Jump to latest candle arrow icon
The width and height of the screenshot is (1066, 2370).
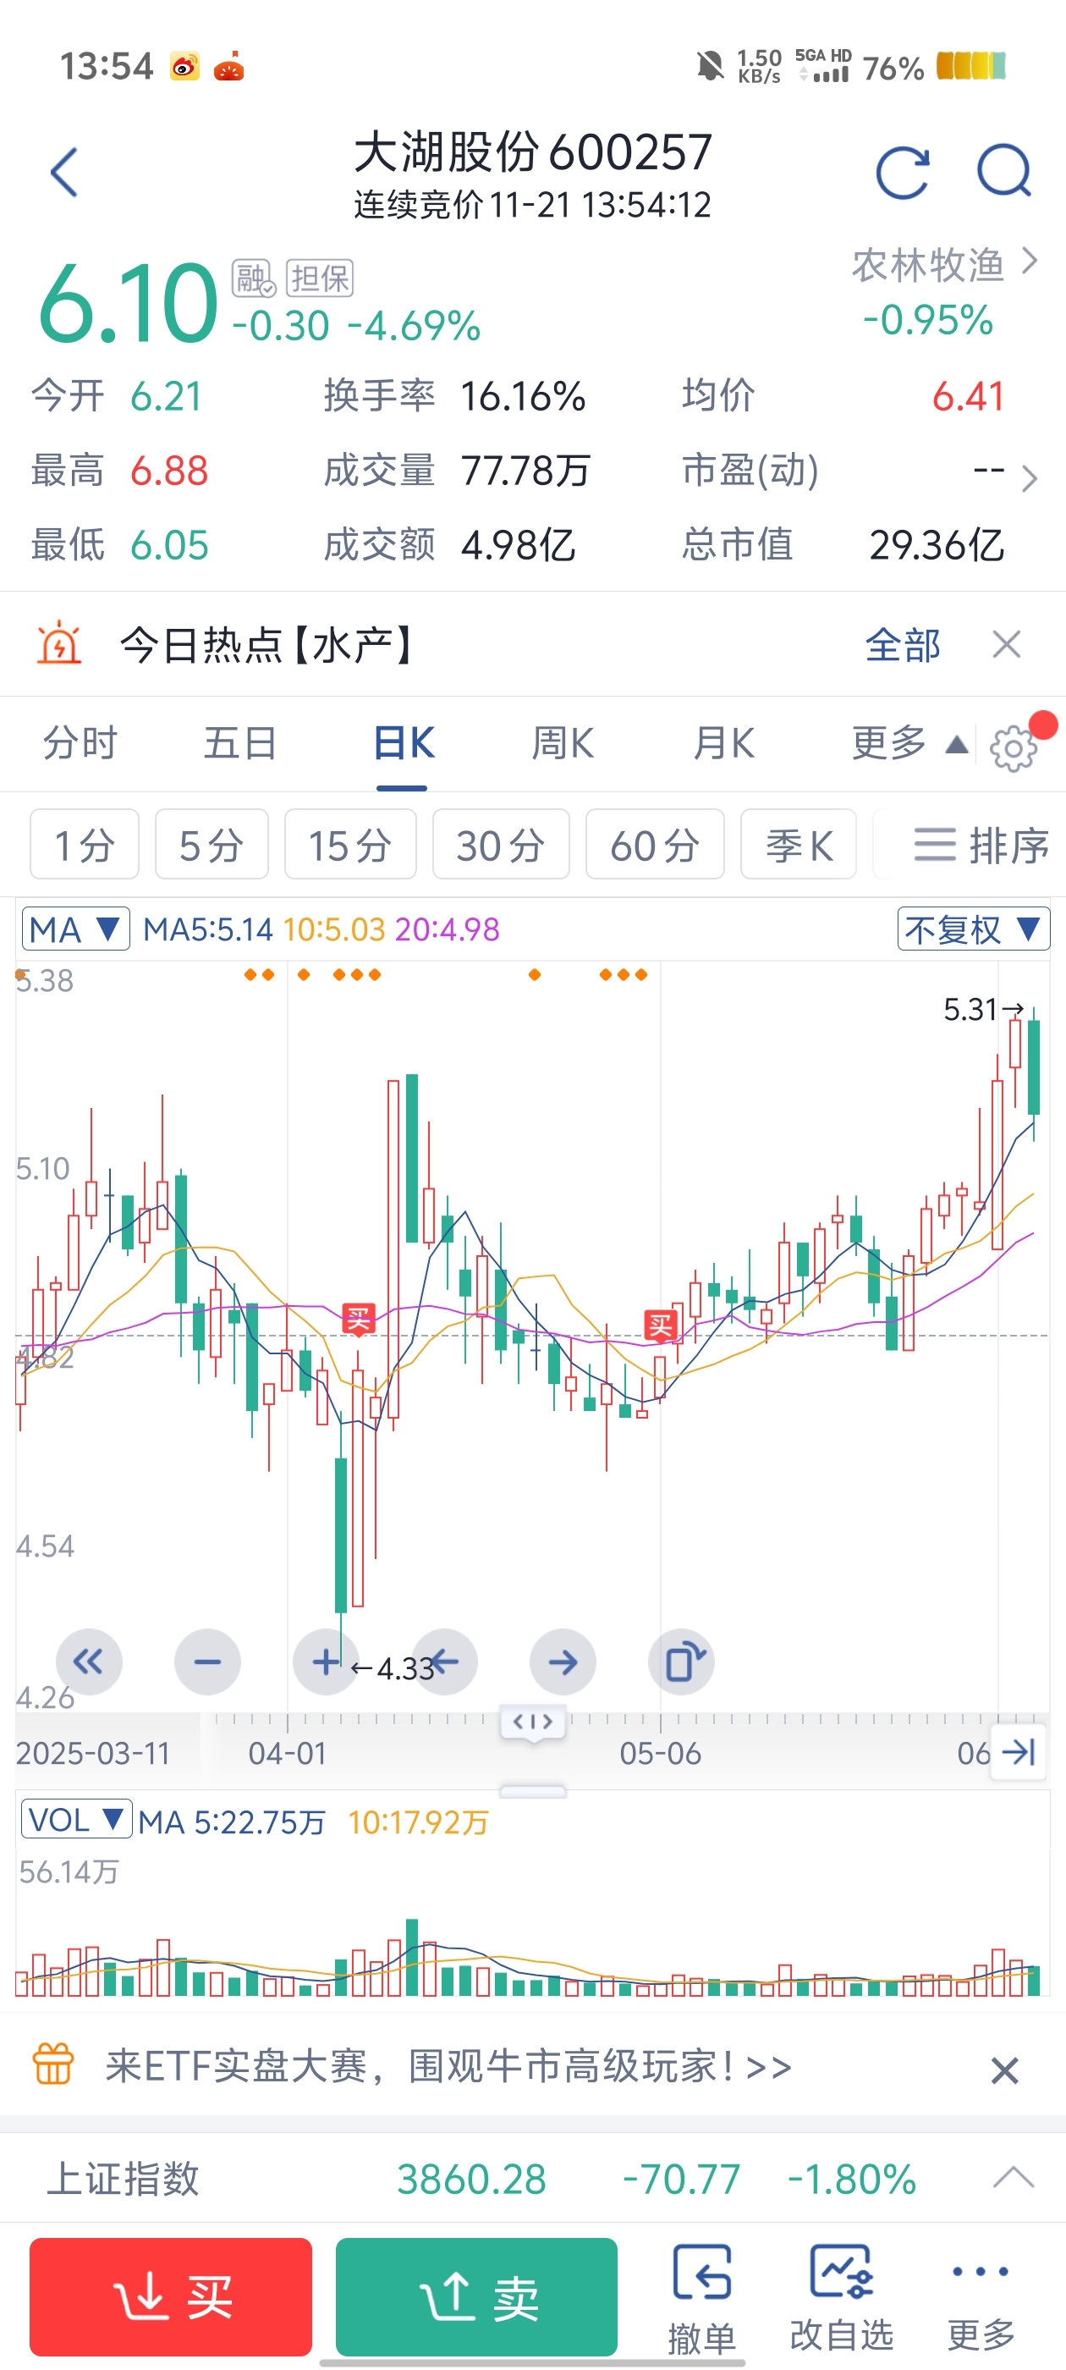tap(1019, 1752)
